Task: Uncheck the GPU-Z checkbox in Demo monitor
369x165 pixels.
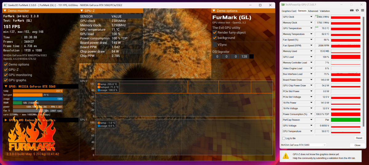Action: pyautogui.click(x=6, y=70)
